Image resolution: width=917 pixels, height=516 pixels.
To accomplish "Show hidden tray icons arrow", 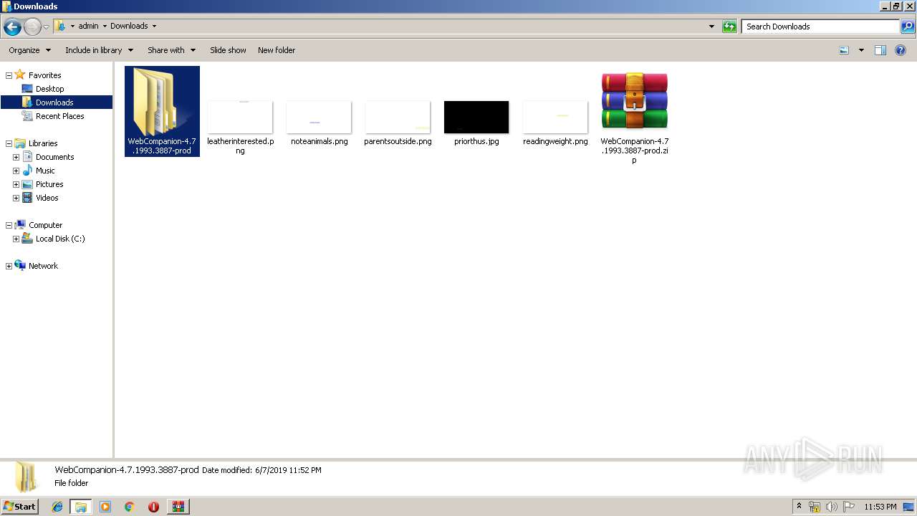I will coord(800,507).
